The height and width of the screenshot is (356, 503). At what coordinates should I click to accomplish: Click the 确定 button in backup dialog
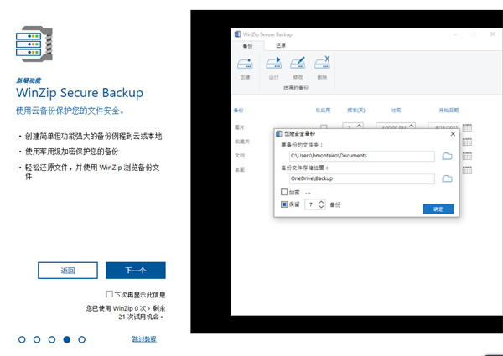click(x=438, y=209)
